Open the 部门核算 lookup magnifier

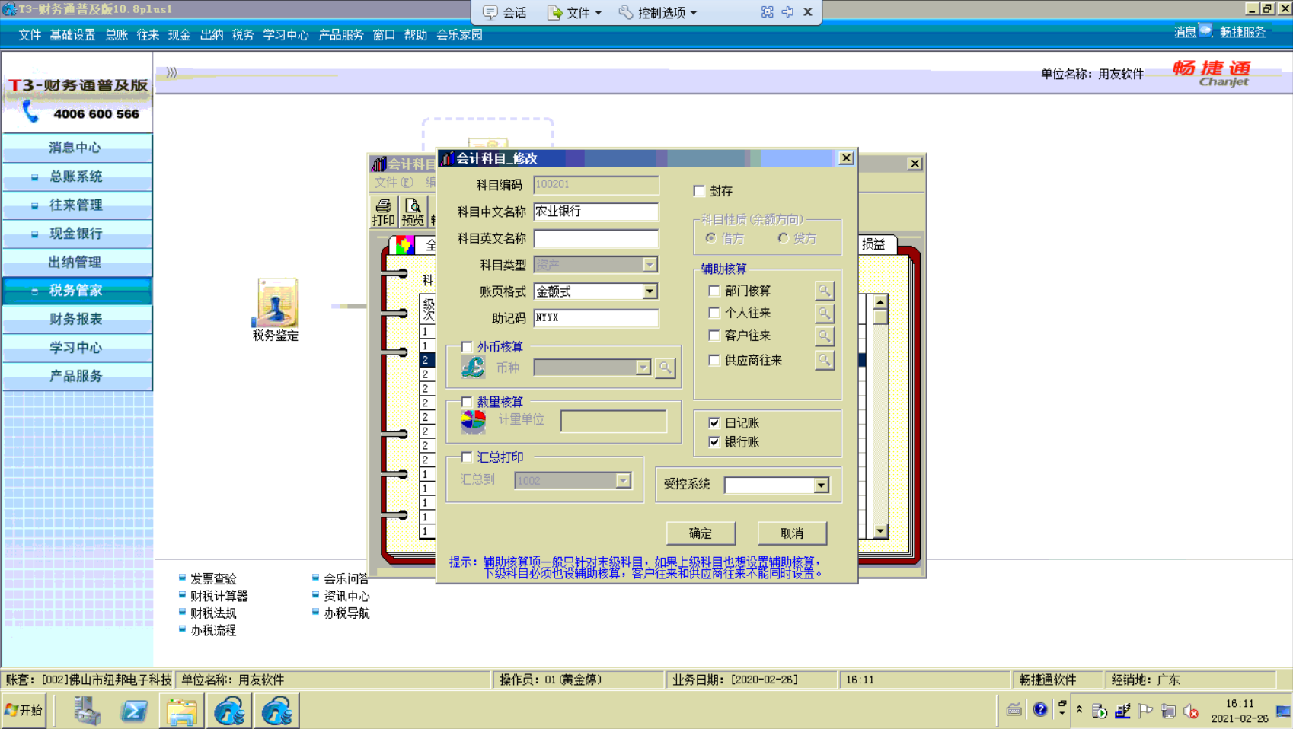coord(824,291)
